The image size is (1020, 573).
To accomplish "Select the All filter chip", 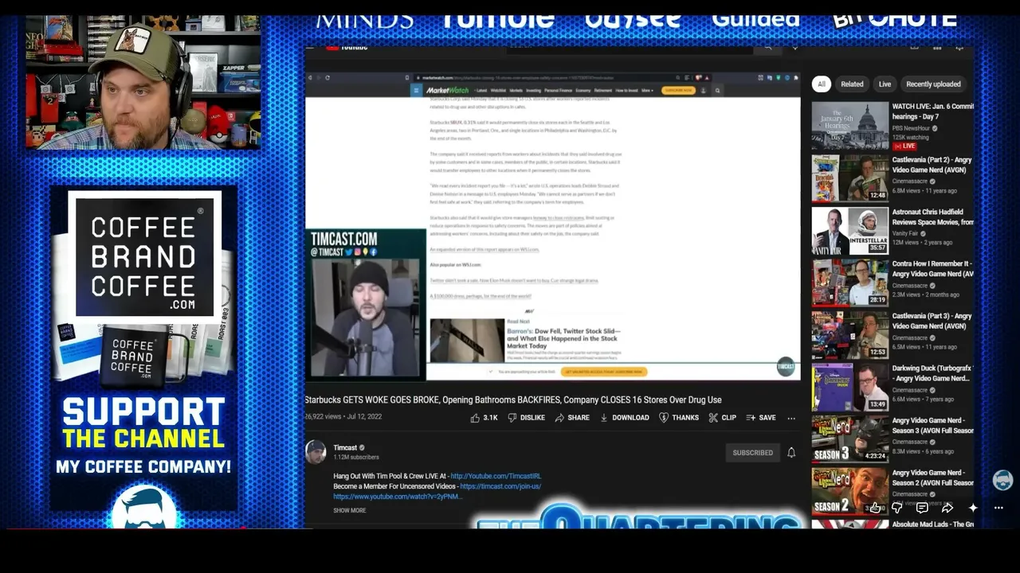I will [x=822, y=84].
